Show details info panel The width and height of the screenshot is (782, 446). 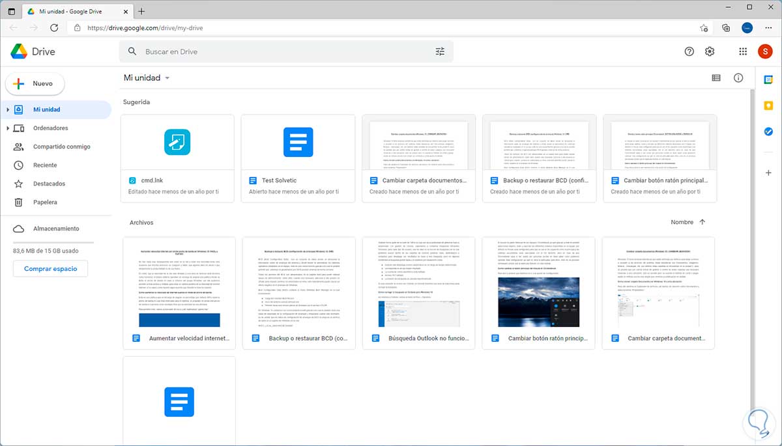(x=738, y=77)
